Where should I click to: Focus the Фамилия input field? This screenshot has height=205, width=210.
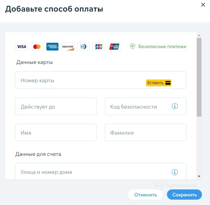click(x=145, y=132)
